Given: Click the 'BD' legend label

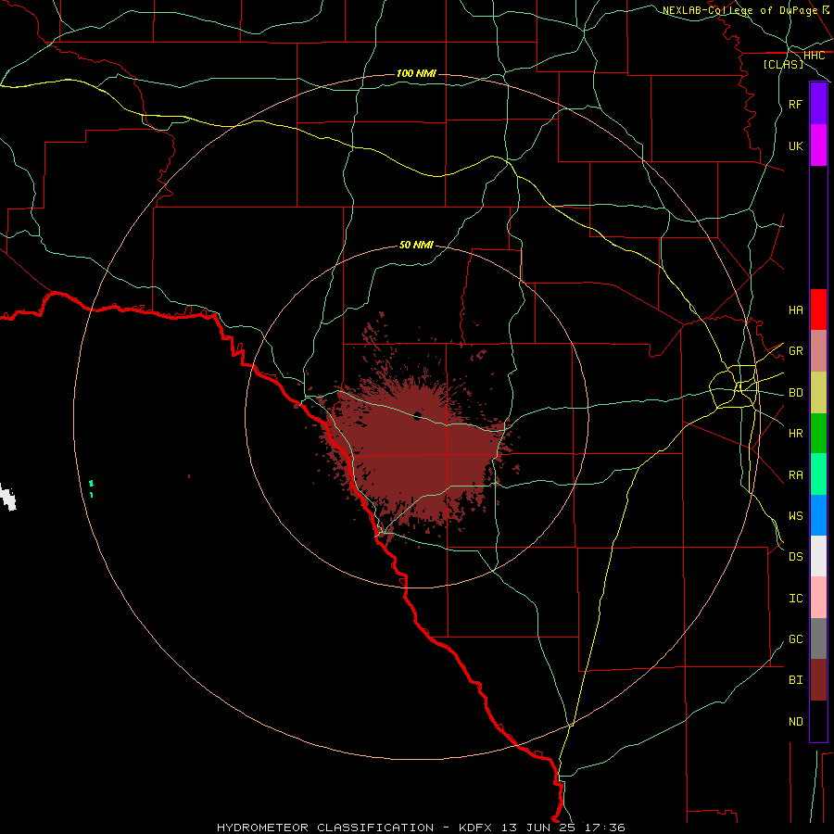Looking at the screenshot, I should (796, 393).
